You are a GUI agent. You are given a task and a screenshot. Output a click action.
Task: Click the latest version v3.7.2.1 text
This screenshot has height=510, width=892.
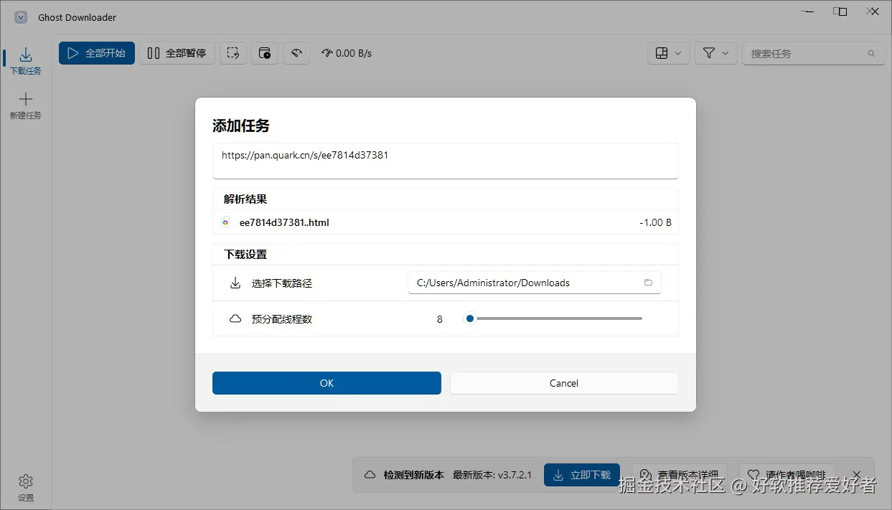click(492, 475)
